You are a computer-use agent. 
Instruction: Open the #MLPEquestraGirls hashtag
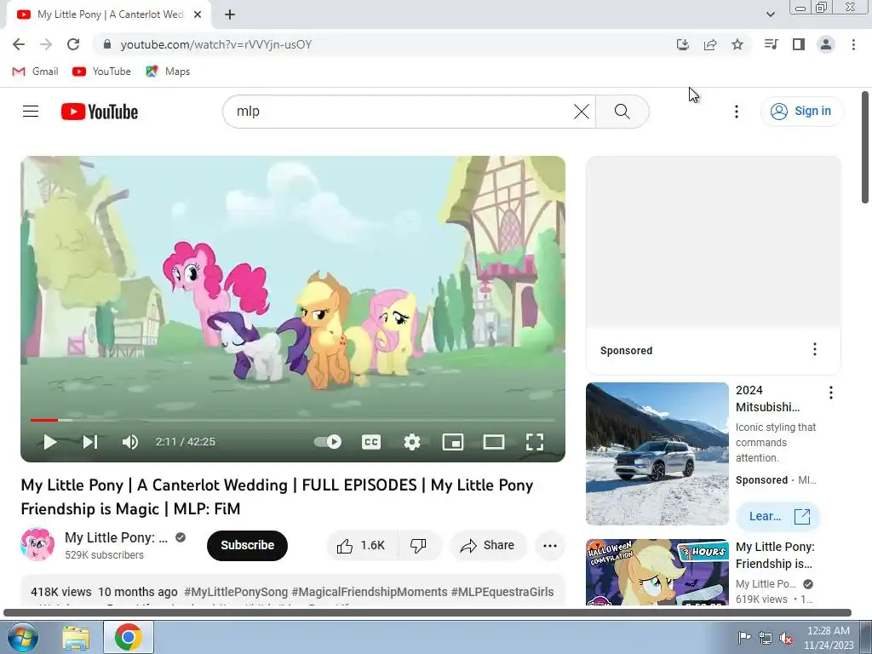pyautogui.click(x=502, y=592)
